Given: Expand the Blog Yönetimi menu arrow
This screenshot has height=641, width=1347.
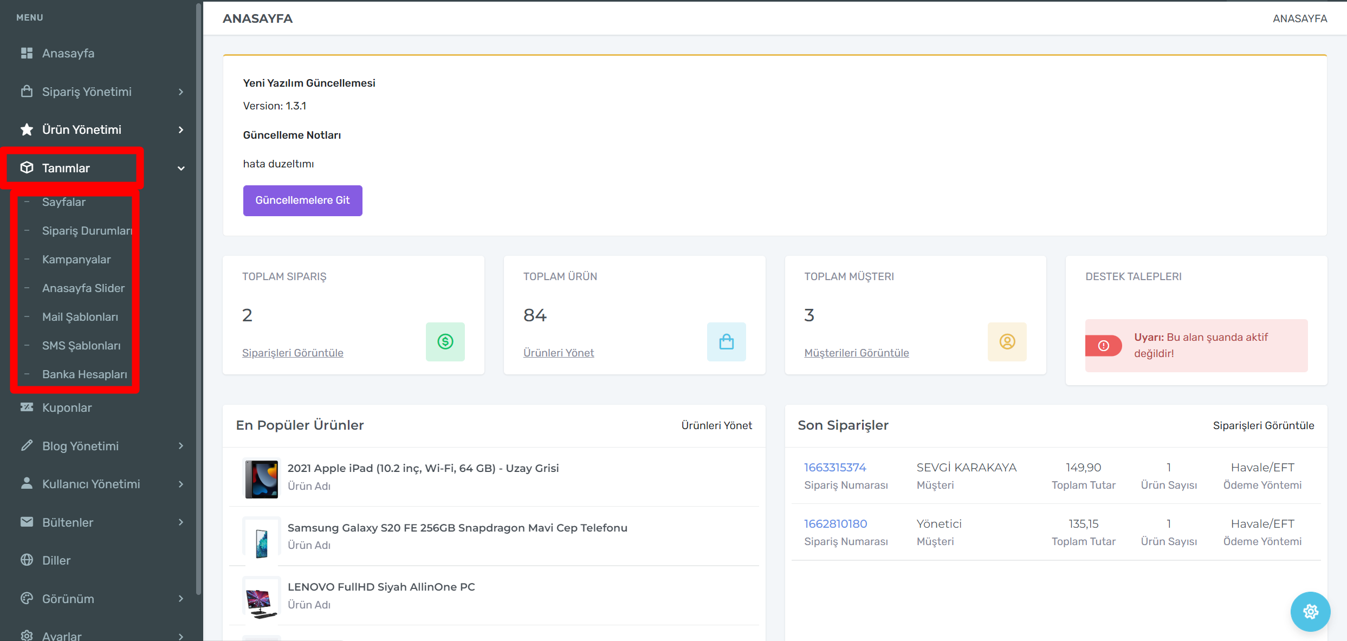Looking at the screenshot, I should pos(181,446).
